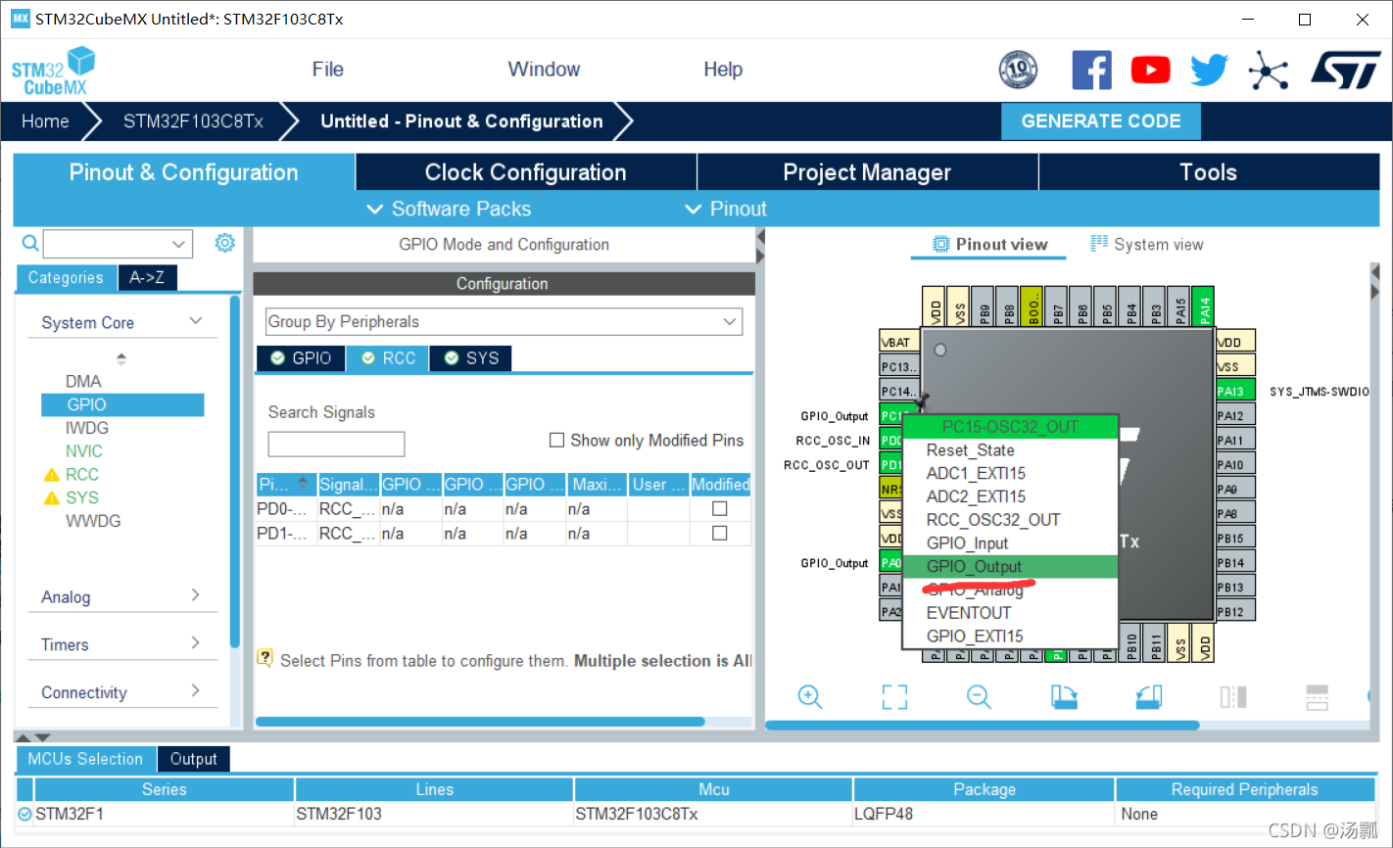Click the horizontal scrollbar under the pinout view

(983, 726)
